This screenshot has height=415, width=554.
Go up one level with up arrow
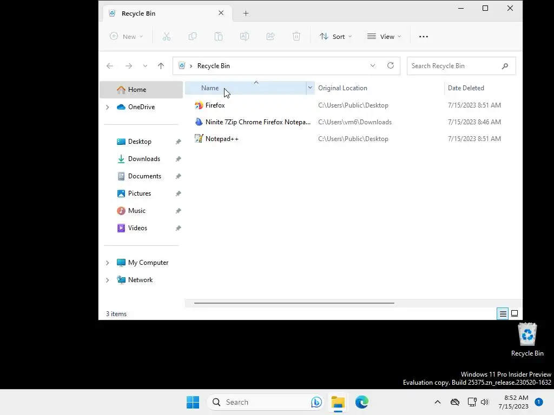click(161, 66)
